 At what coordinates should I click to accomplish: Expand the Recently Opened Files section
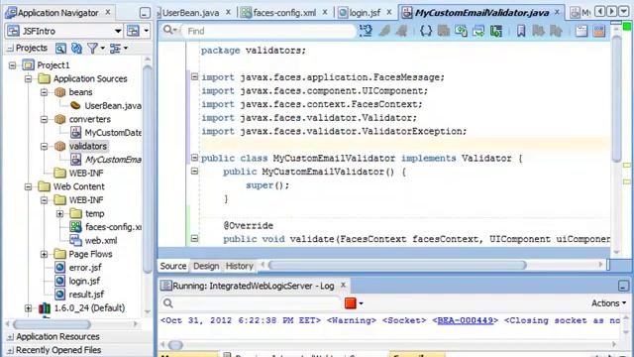point(11,350)
